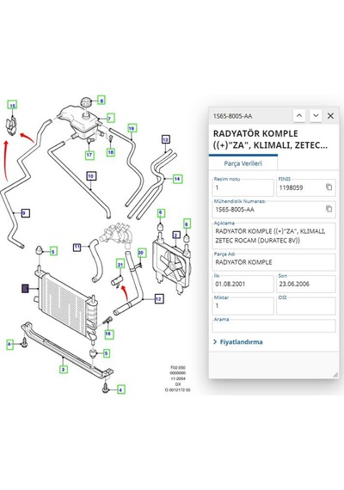Go to previous part using up chevron
The image size is (344, 490).
pyautogui.click(x=299, y=116)
